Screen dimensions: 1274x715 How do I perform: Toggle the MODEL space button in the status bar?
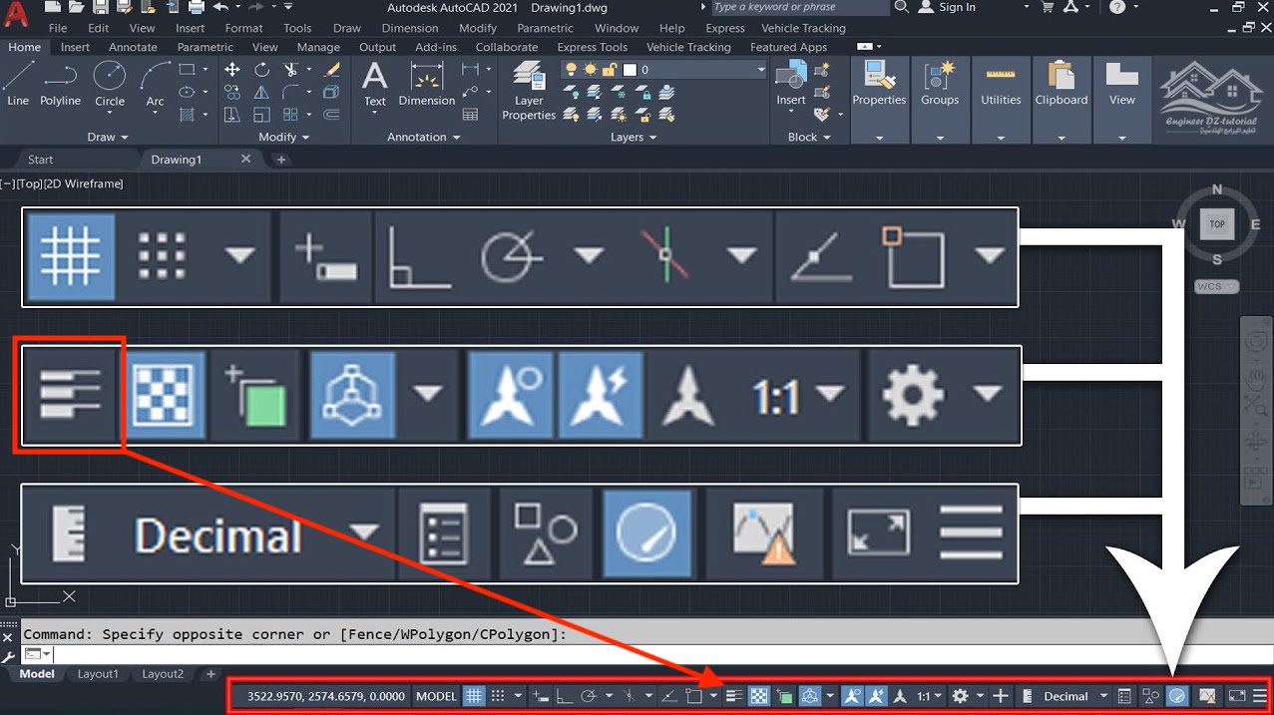click(x=436, y=696)
